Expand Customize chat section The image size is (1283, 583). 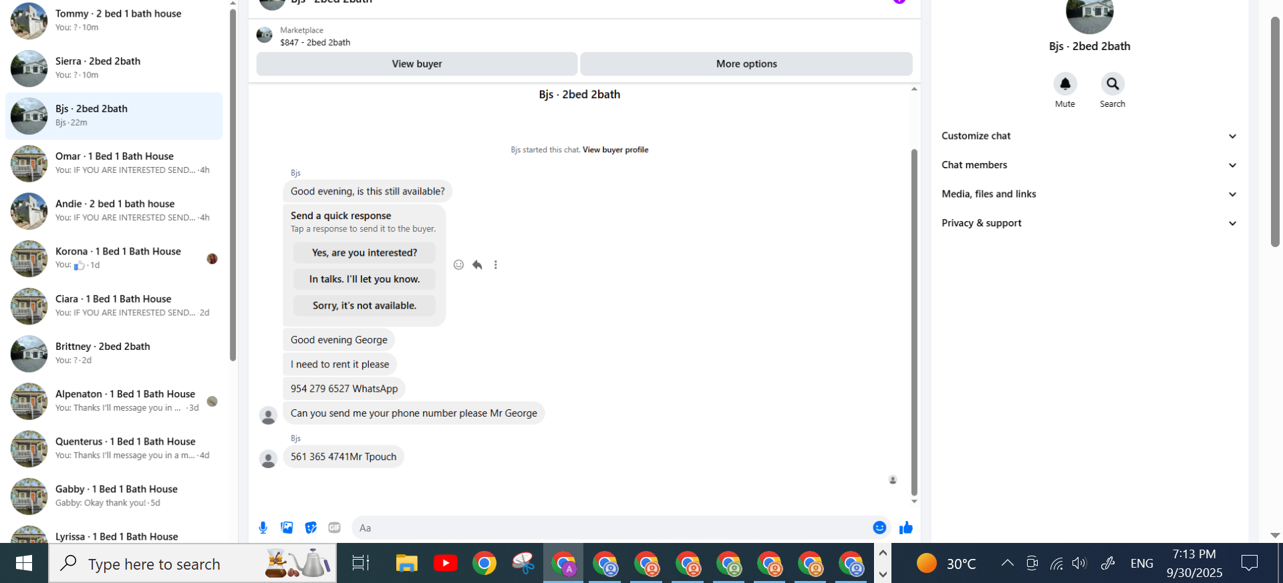[1090, 136]
